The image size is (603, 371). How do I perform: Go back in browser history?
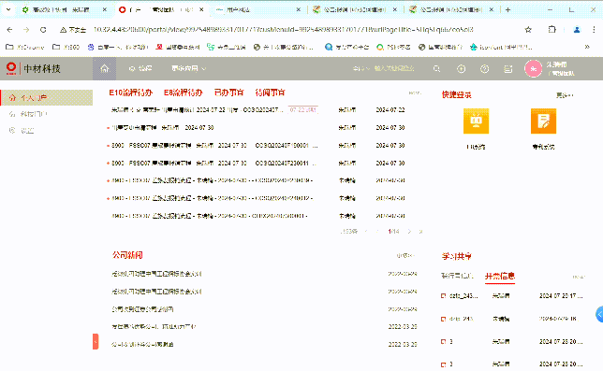click(x=9, y=30)
